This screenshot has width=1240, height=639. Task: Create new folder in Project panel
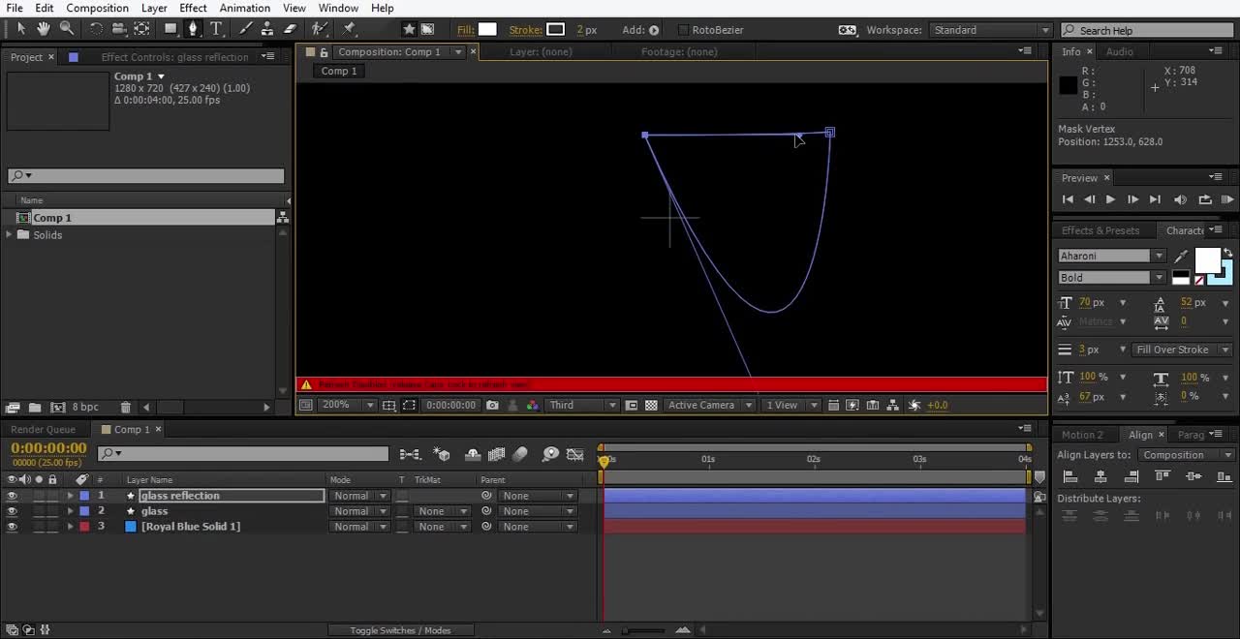[35, 408]
